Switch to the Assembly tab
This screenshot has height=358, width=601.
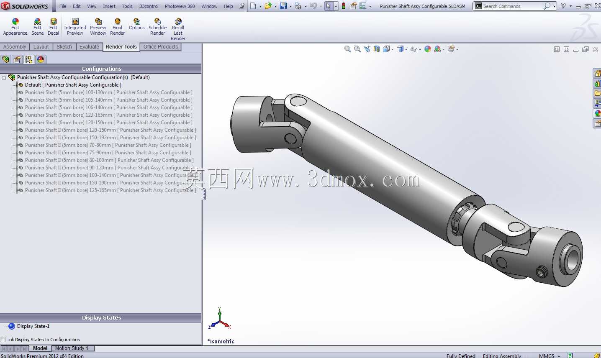point(15,47)
